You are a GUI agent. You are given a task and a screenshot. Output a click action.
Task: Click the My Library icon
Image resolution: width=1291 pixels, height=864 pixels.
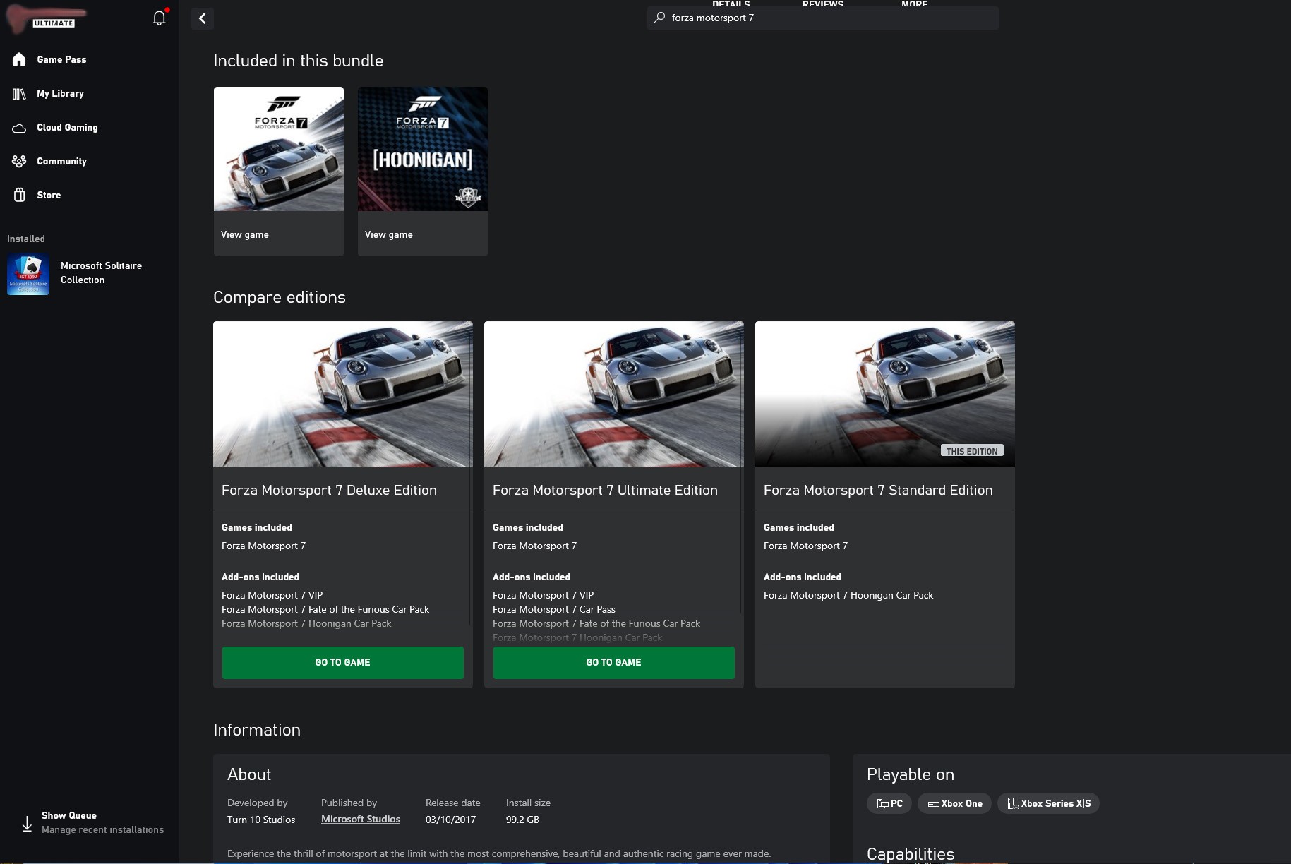tap(19, 93)
